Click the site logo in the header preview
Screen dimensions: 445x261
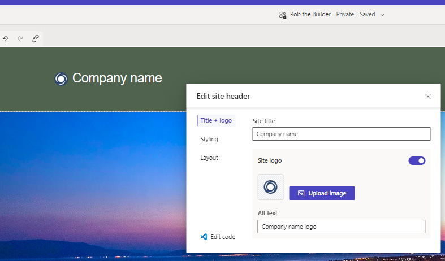pyautogui.click(x=61, y=79)
